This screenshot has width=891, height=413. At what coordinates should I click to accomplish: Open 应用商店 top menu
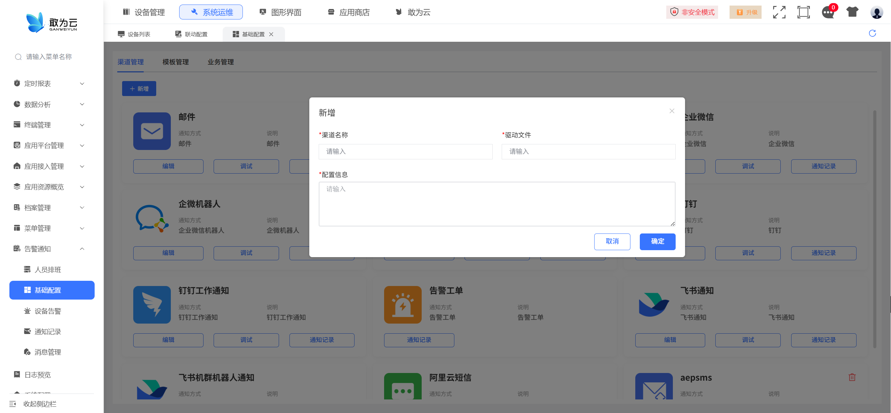(349, 12)
